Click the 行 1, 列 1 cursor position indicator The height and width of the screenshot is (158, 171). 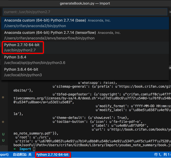[162, 155]
